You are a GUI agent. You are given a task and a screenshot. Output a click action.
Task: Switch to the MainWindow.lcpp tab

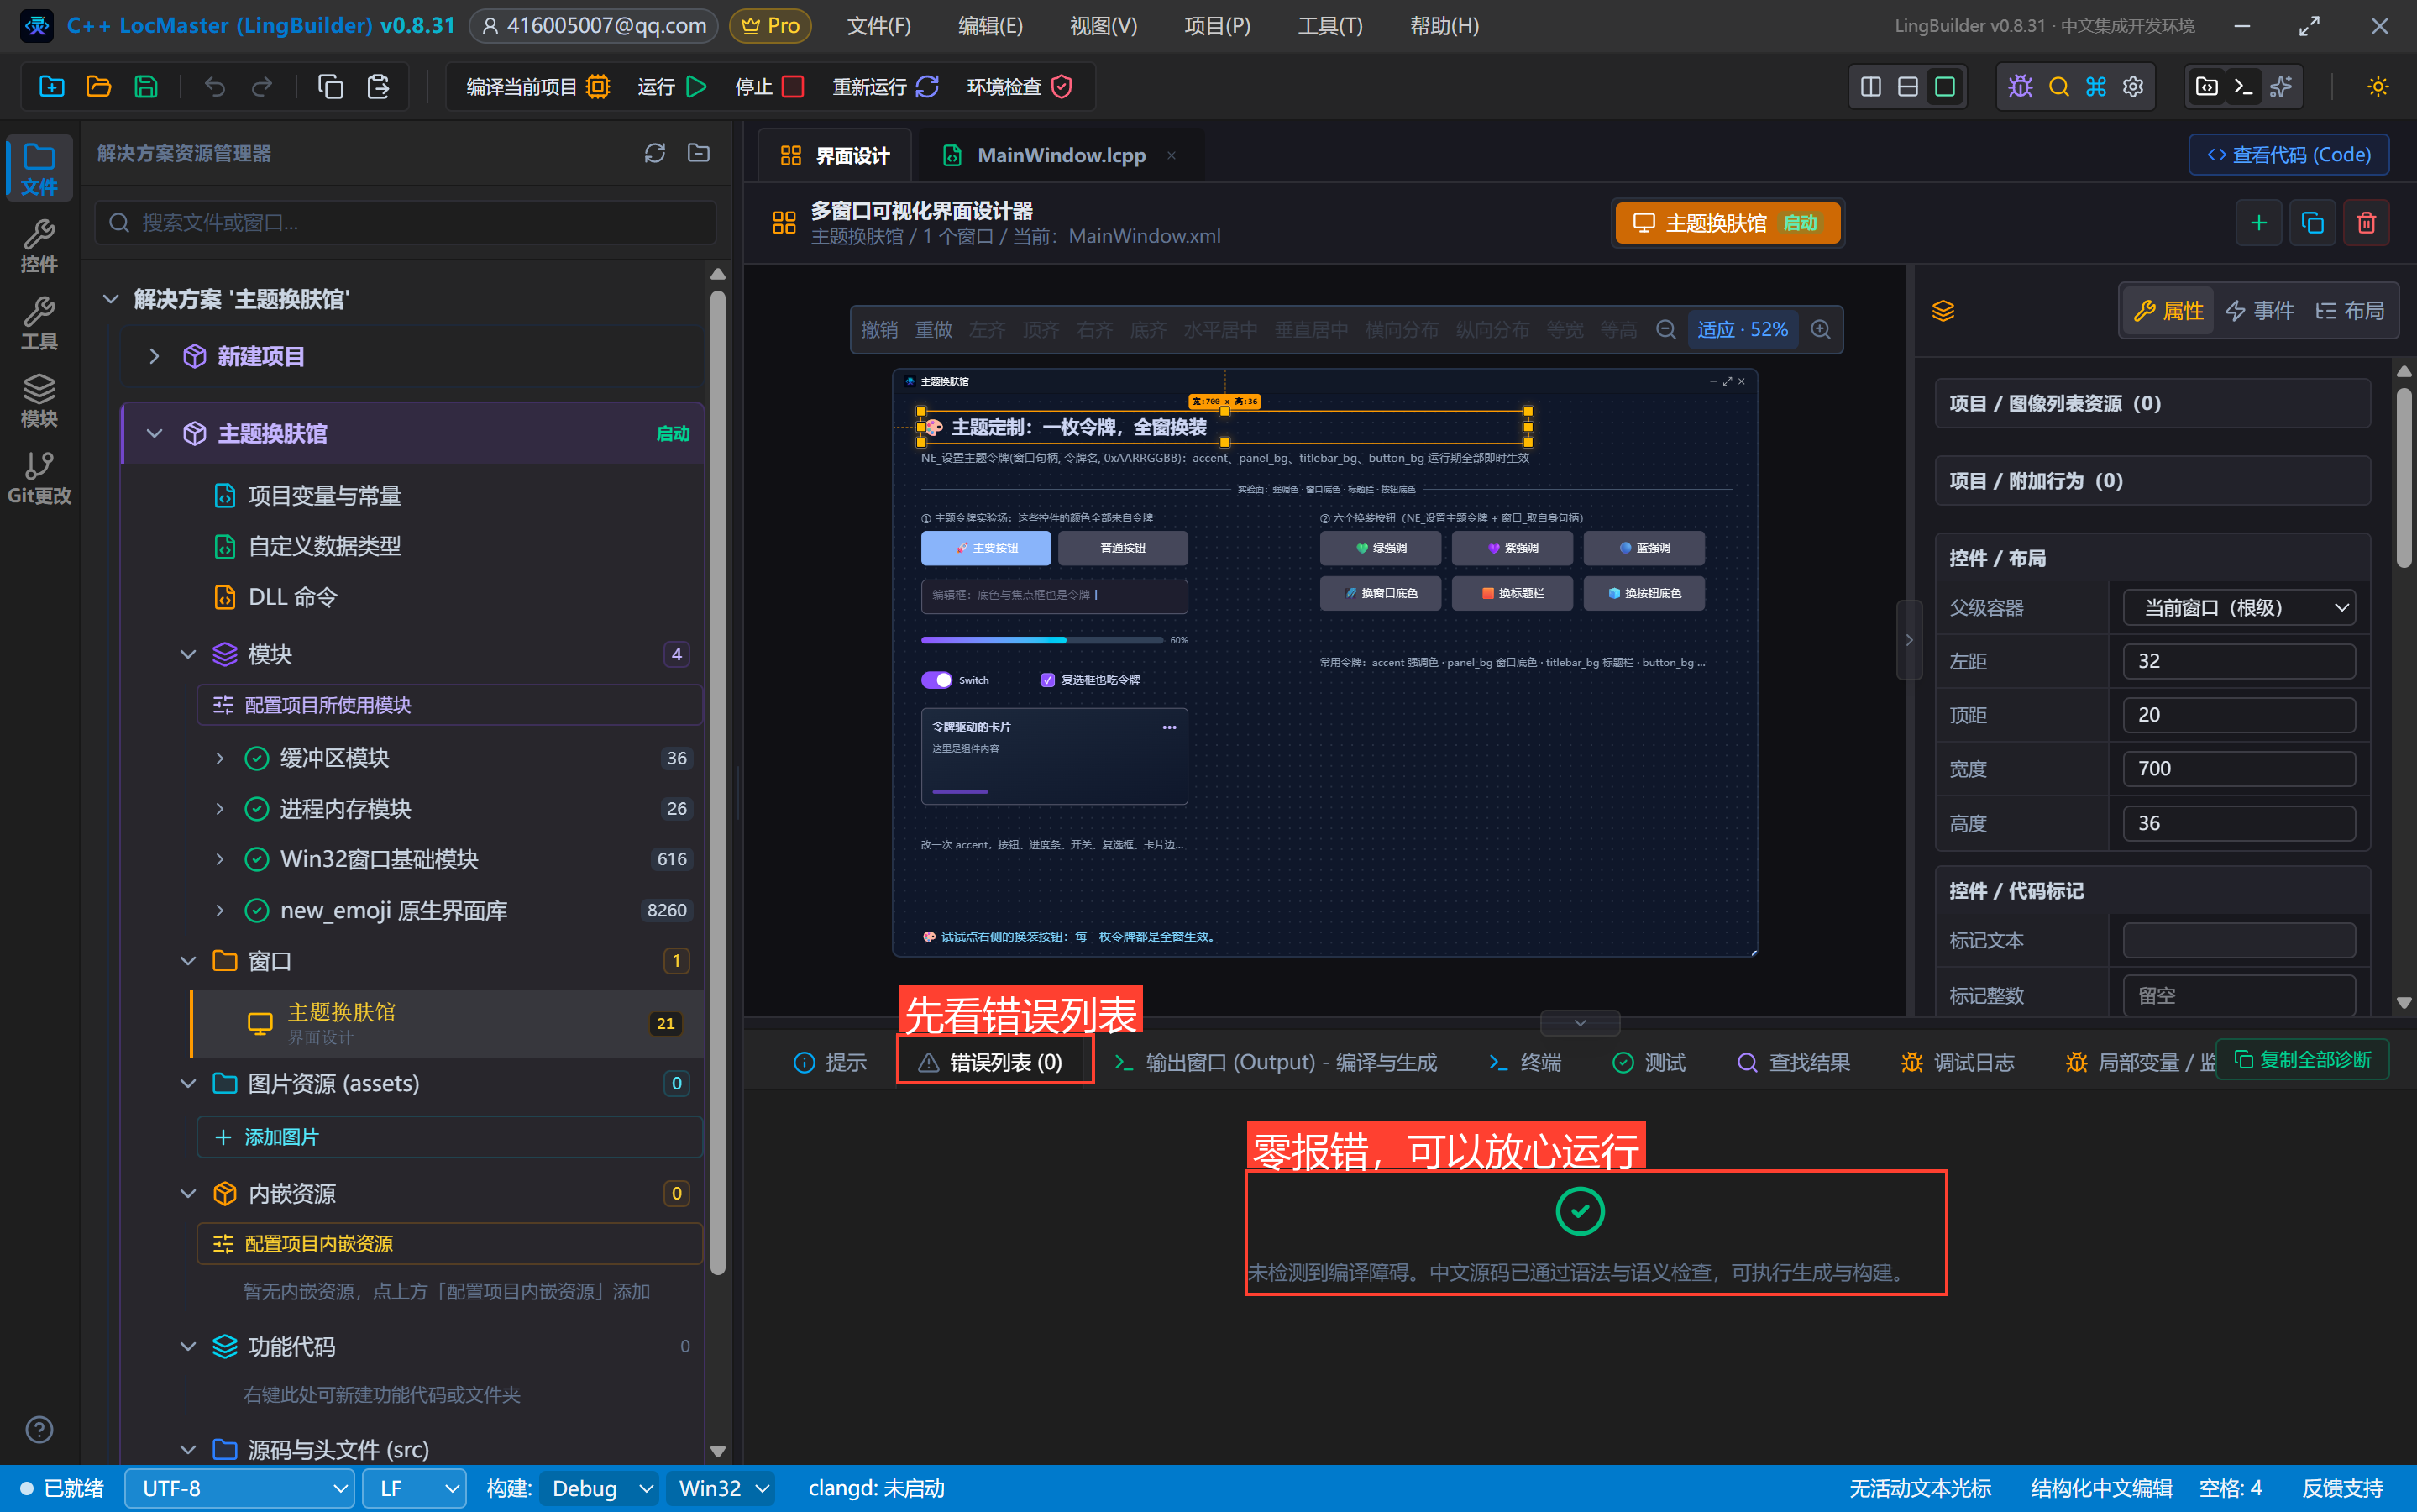tap(1060, 155)
